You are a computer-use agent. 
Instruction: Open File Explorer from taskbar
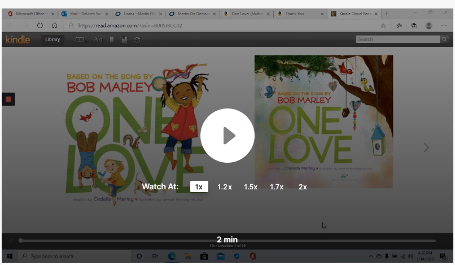click(x=188, y=257)
